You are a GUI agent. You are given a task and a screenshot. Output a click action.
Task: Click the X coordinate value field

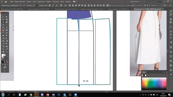(117, 5)
